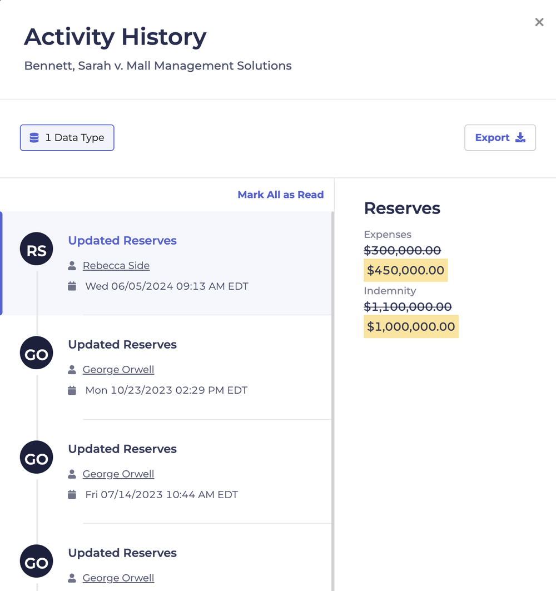
Task: Click calendar icon beside Mon 10/23/2023
Action: (72, 390)
